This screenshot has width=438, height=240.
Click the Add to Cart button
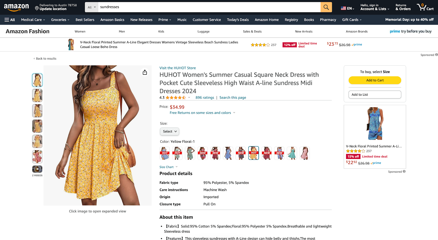point(374,80)
